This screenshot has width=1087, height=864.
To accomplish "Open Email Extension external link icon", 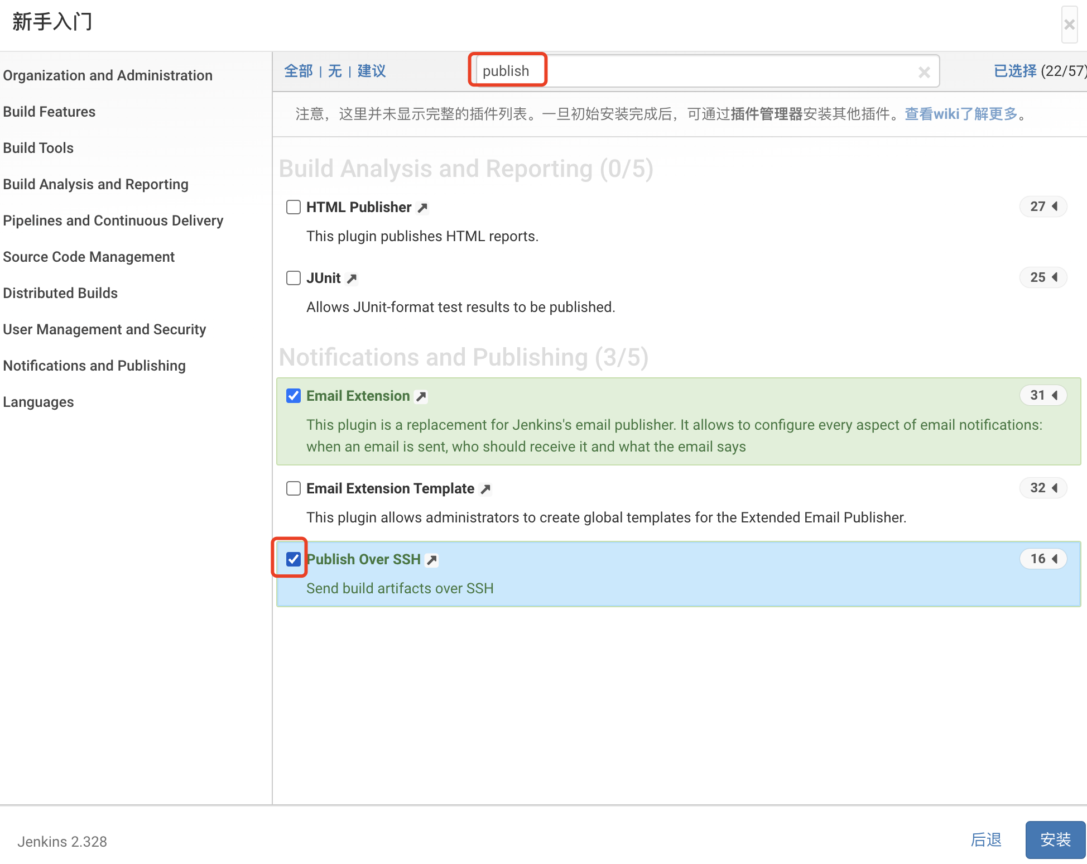I will point(421,397).
